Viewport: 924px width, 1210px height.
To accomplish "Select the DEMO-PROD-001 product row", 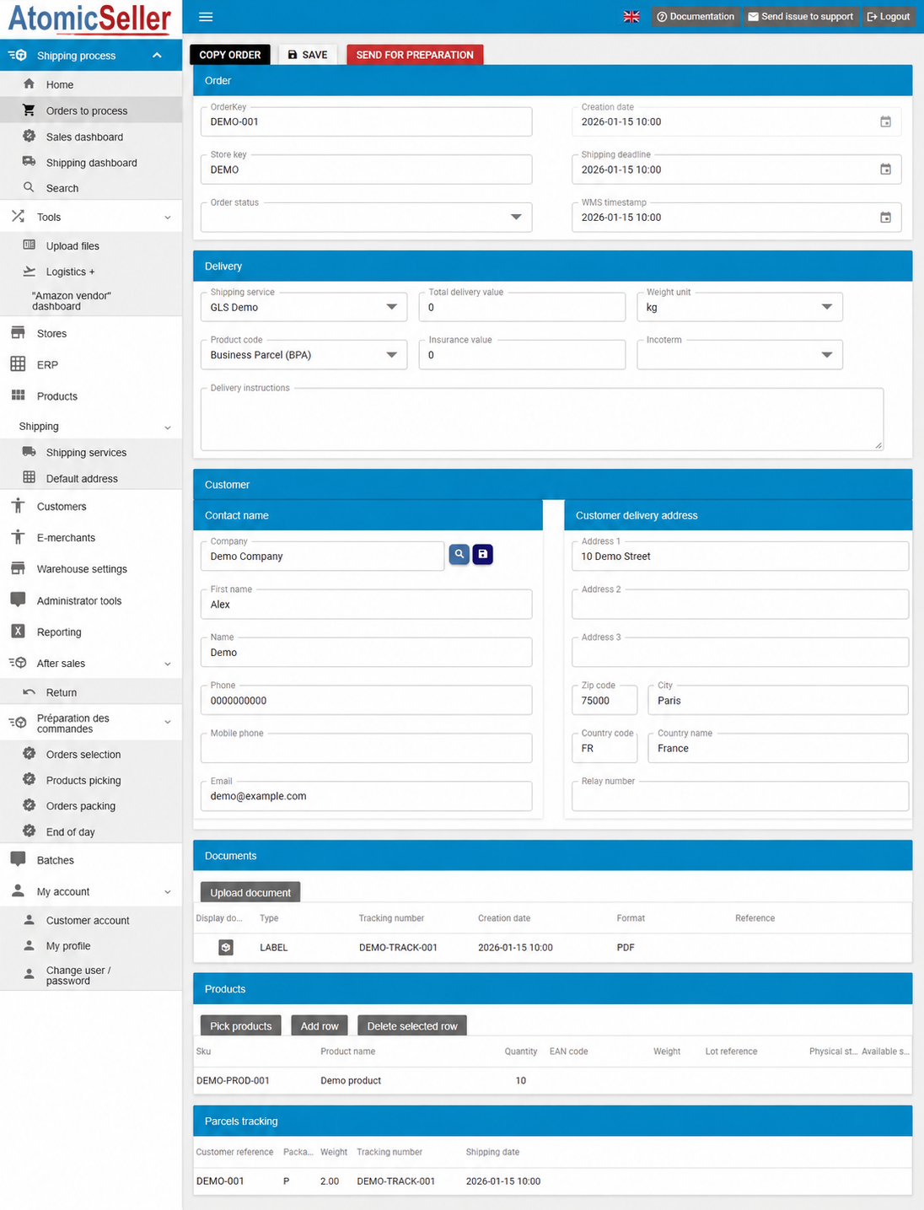I will (552, 1081).
